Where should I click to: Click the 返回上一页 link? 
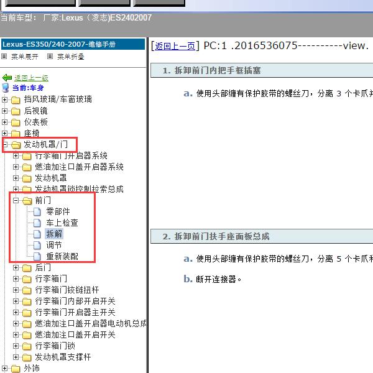(175, 46)
